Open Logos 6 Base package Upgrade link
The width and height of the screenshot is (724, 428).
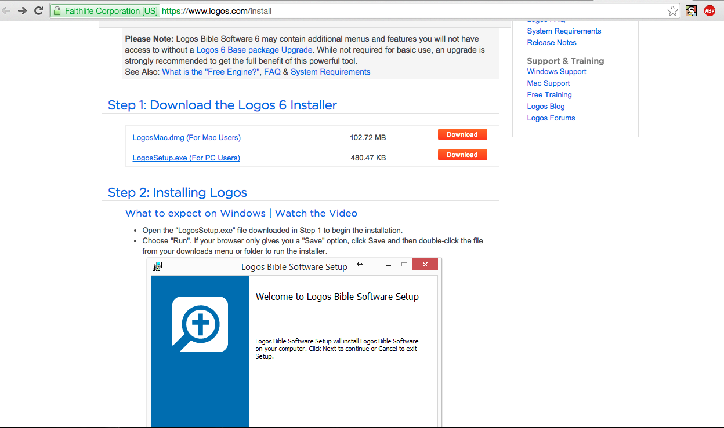click(x=255, y=50)
